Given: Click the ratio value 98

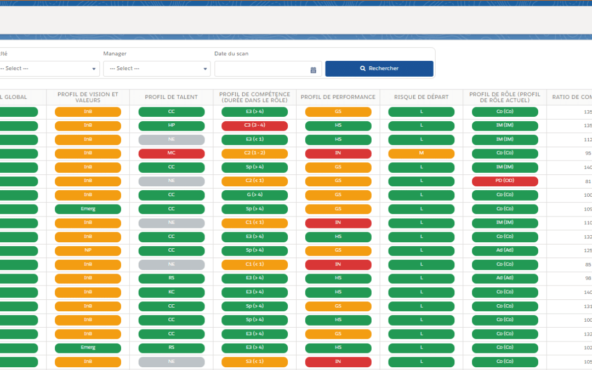Looking at the screenshot, I should click(x=588, y=278).
